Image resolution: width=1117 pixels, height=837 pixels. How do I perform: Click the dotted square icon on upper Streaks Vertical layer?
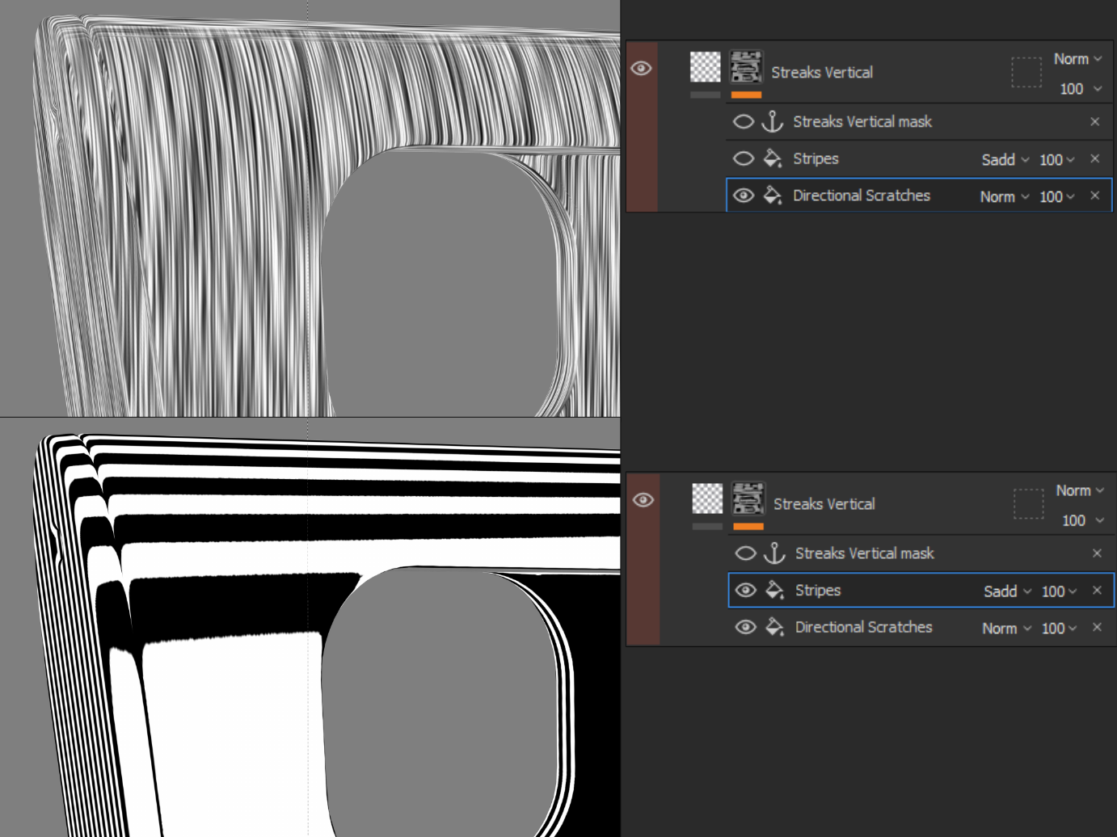click(1026, 72)
